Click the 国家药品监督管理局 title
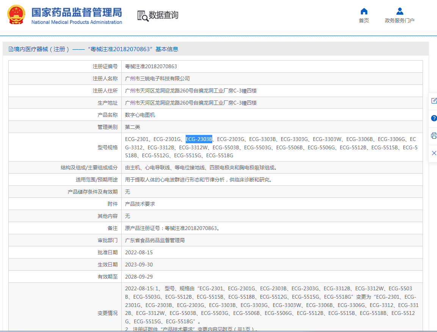 click(77, 12)
